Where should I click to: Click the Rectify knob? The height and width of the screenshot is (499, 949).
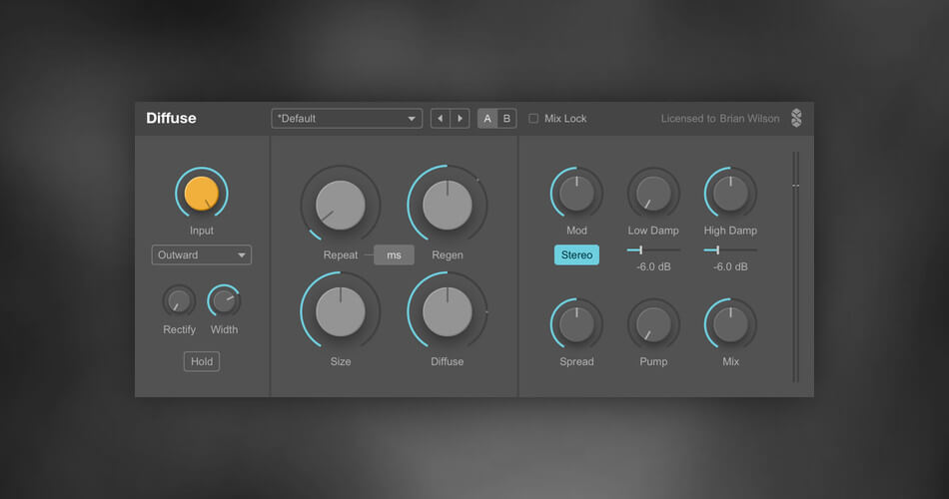coord(179,300)
